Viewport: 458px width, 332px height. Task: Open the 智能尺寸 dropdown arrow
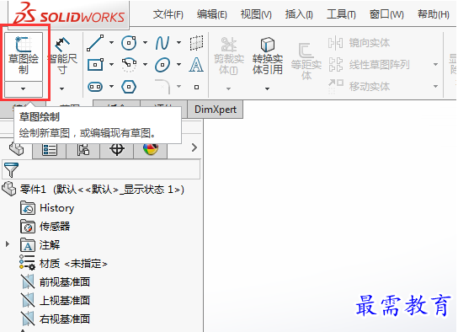pos(62,88)
